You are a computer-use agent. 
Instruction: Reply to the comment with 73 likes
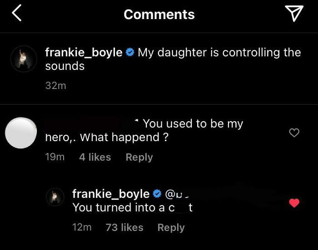pos(171,227)
